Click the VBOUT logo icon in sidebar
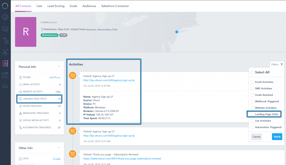Image resolution: width=286 pixels, height=165 pixels. tap(5, 6)
